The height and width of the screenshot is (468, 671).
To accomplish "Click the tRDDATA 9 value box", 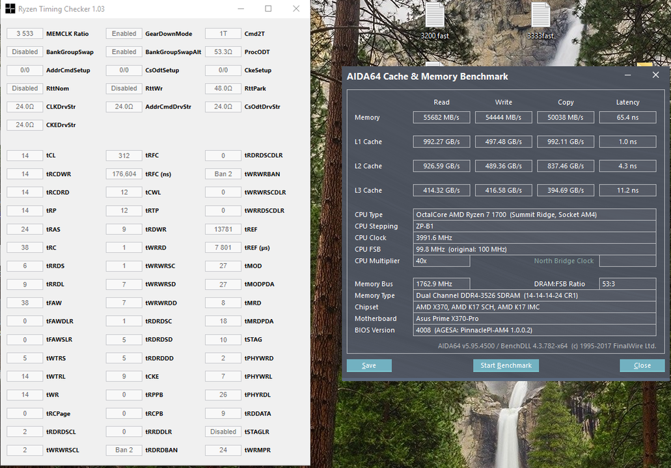I will point(223,413).
